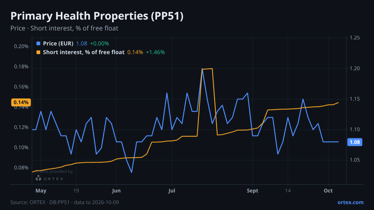This screenshot has width=374, height=210.
Task: Click the blue Price (EUR) legend swatch
Action: tap(38, 44)
